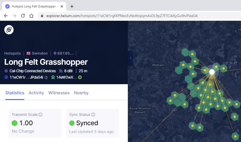The width and height of the screenshot is (241, 142).
Task: Click the UK flag icon
Action: pyautogui.click(x=28, y=53)
